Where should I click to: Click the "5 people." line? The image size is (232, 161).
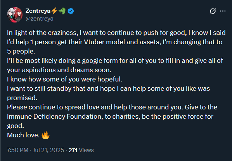tap(21, 52)
